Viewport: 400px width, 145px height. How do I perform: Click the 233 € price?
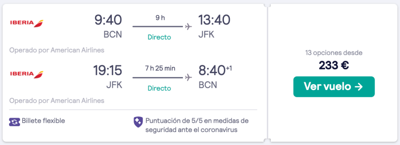pos(334,66)
